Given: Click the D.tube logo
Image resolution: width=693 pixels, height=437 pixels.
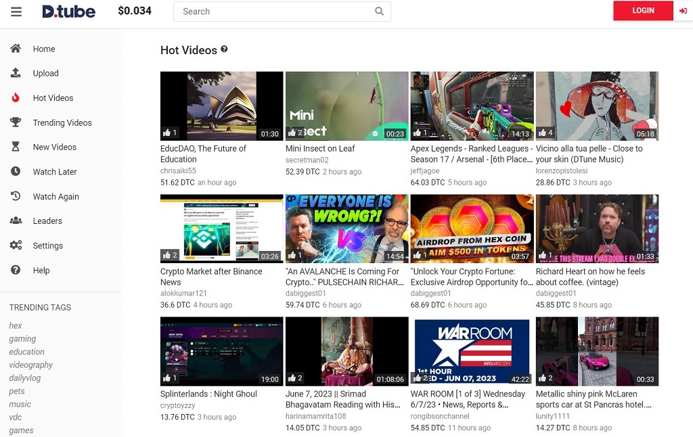Looking at the screenshot, I should 68,11.
